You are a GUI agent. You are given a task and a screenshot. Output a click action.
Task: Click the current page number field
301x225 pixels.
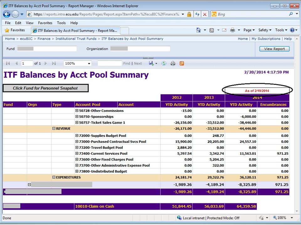click(x=27, y=63)
